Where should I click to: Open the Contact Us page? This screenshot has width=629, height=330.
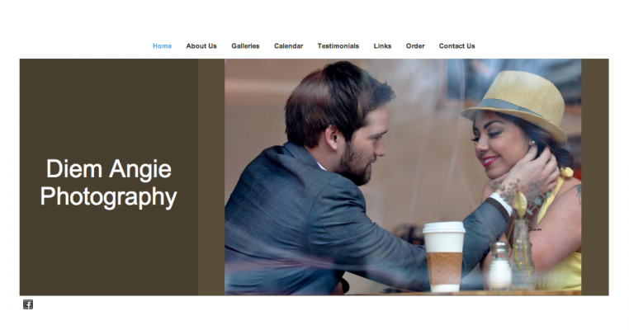tap(457, 46)
